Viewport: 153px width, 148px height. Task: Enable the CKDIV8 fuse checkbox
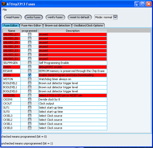pos(30,99)
